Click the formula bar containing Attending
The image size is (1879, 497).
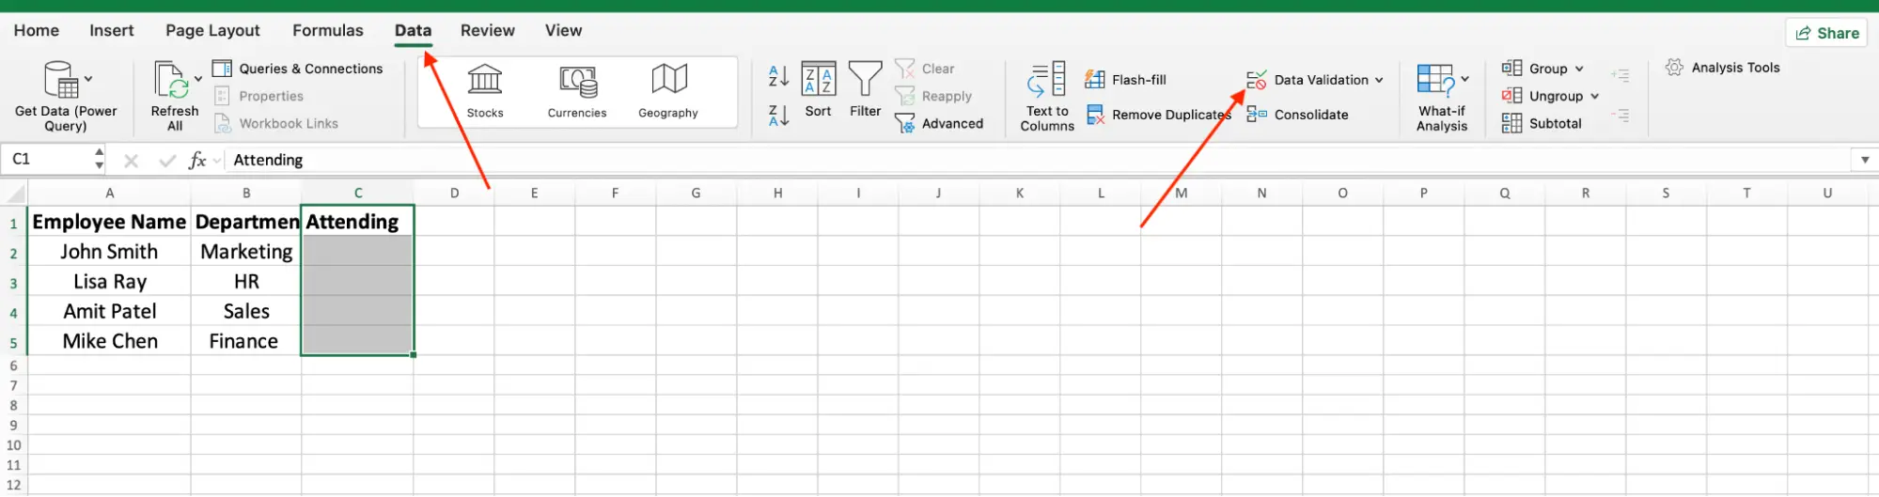click(x=1039, y=160)
